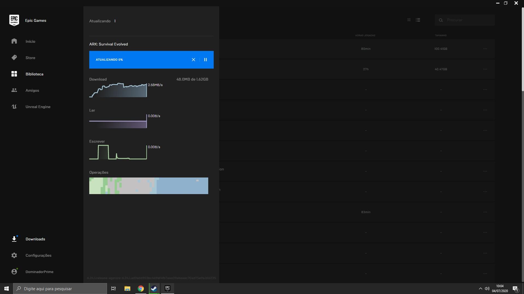Open the Biblioteca library
This screenshot has width=524, height=294.
point(34,74)
